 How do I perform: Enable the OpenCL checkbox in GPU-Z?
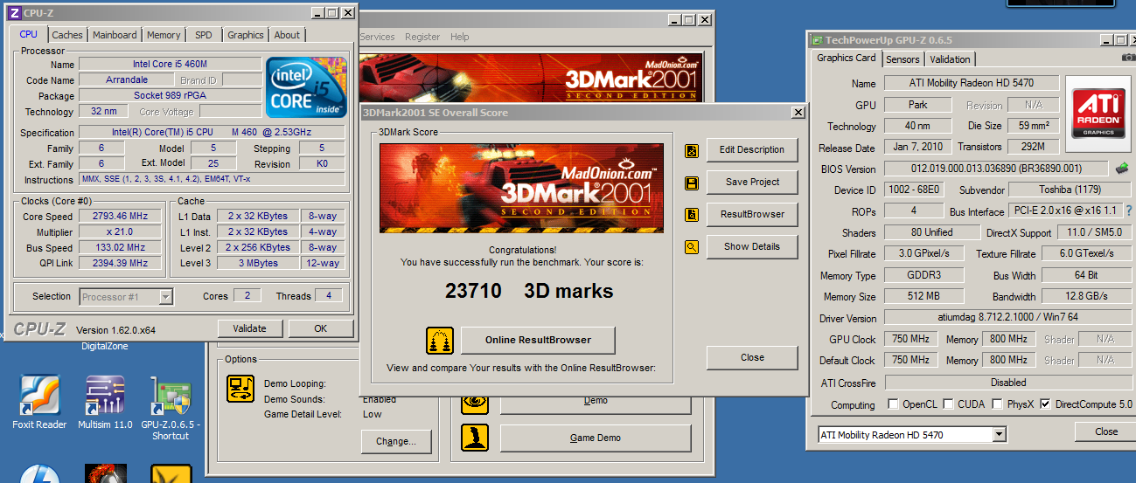click(893, 404)
